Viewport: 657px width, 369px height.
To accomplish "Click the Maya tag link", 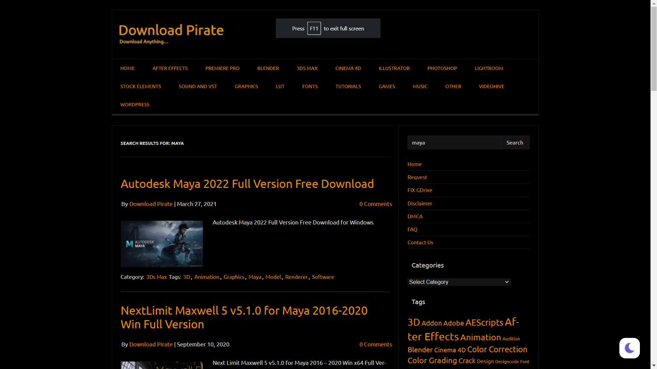I will (x=255, y=277).
